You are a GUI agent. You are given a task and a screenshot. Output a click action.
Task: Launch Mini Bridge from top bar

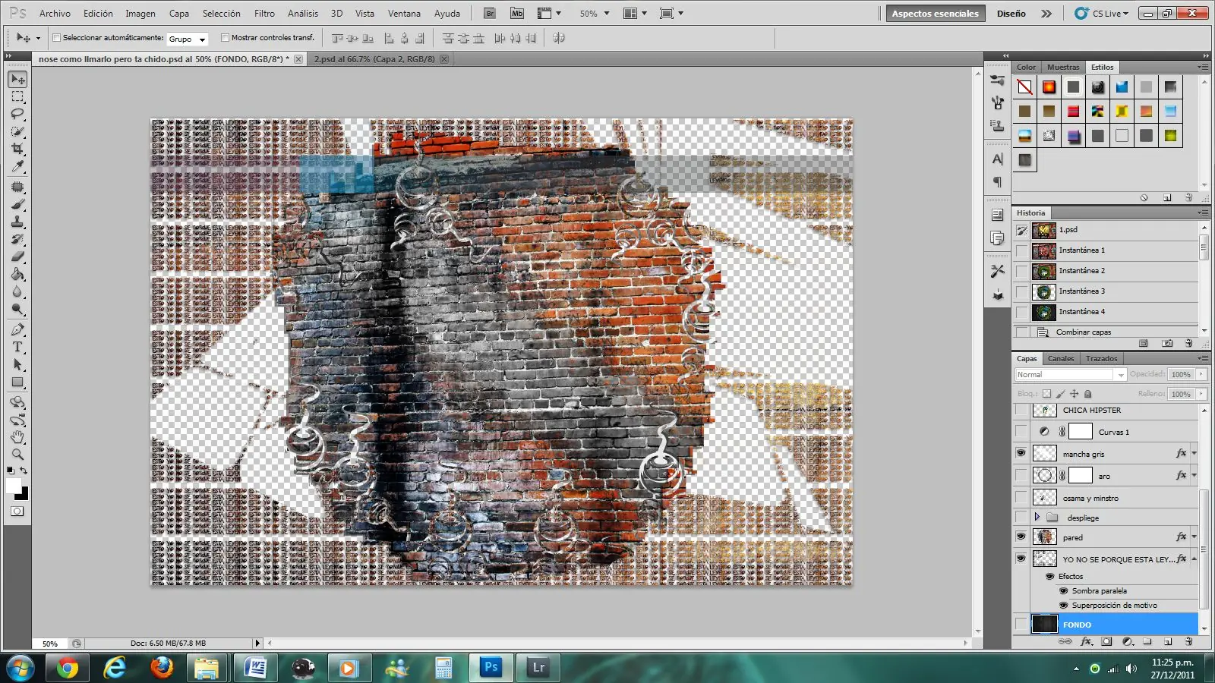[517, 13]
